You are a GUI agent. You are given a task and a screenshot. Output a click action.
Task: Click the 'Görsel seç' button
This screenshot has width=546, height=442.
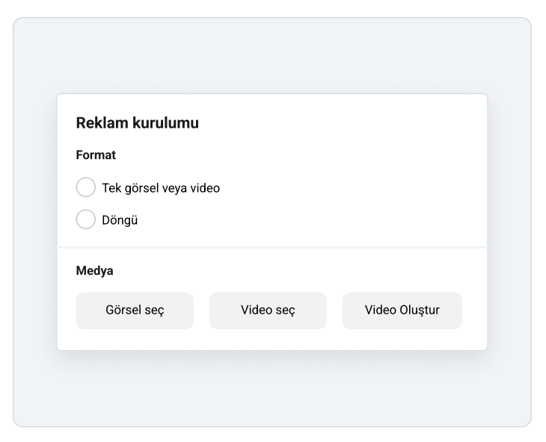click(135, 311)
